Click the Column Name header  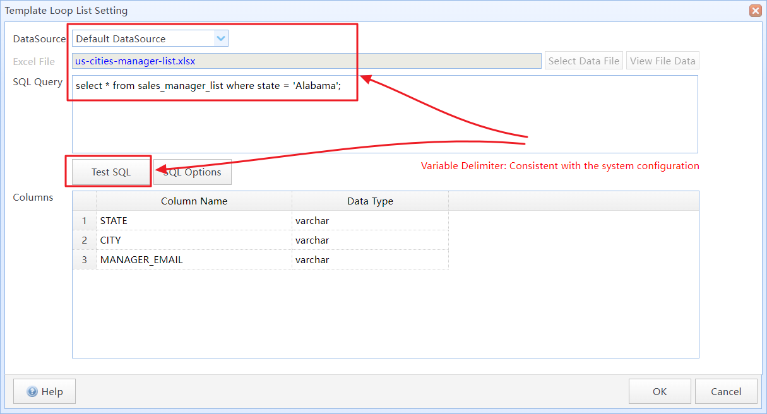pyautogui.click(x=194, y=201)
